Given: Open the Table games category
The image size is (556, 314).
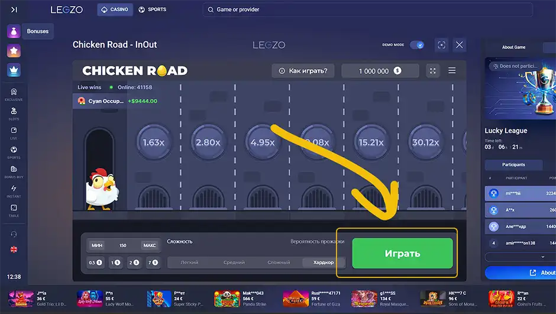Looking at the screenshot, I should click(14, 211).
